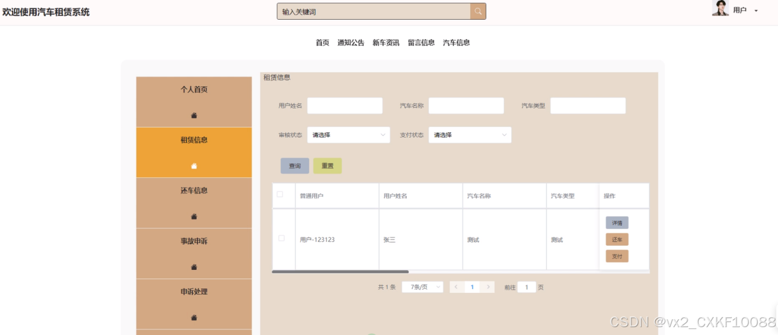
Task: Open the 留言信息 nav item
Action: (421, 43)
